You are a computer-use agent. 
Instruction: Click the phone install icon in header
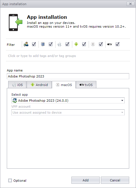click(x=16, y=23)
